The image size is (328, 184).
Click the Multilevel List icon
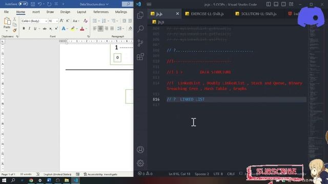pyautogui.click(x=113, y=21)
